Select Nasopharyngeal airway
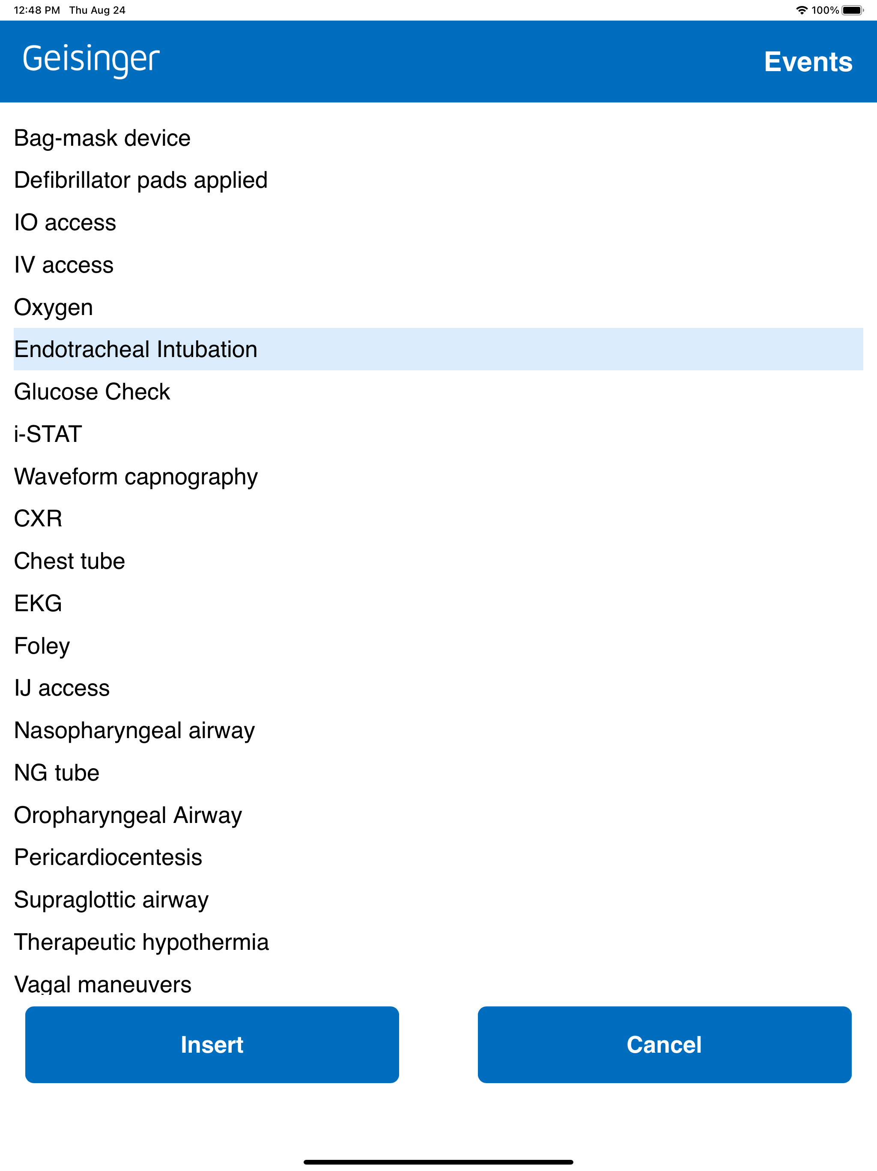 tap(438, 730)
